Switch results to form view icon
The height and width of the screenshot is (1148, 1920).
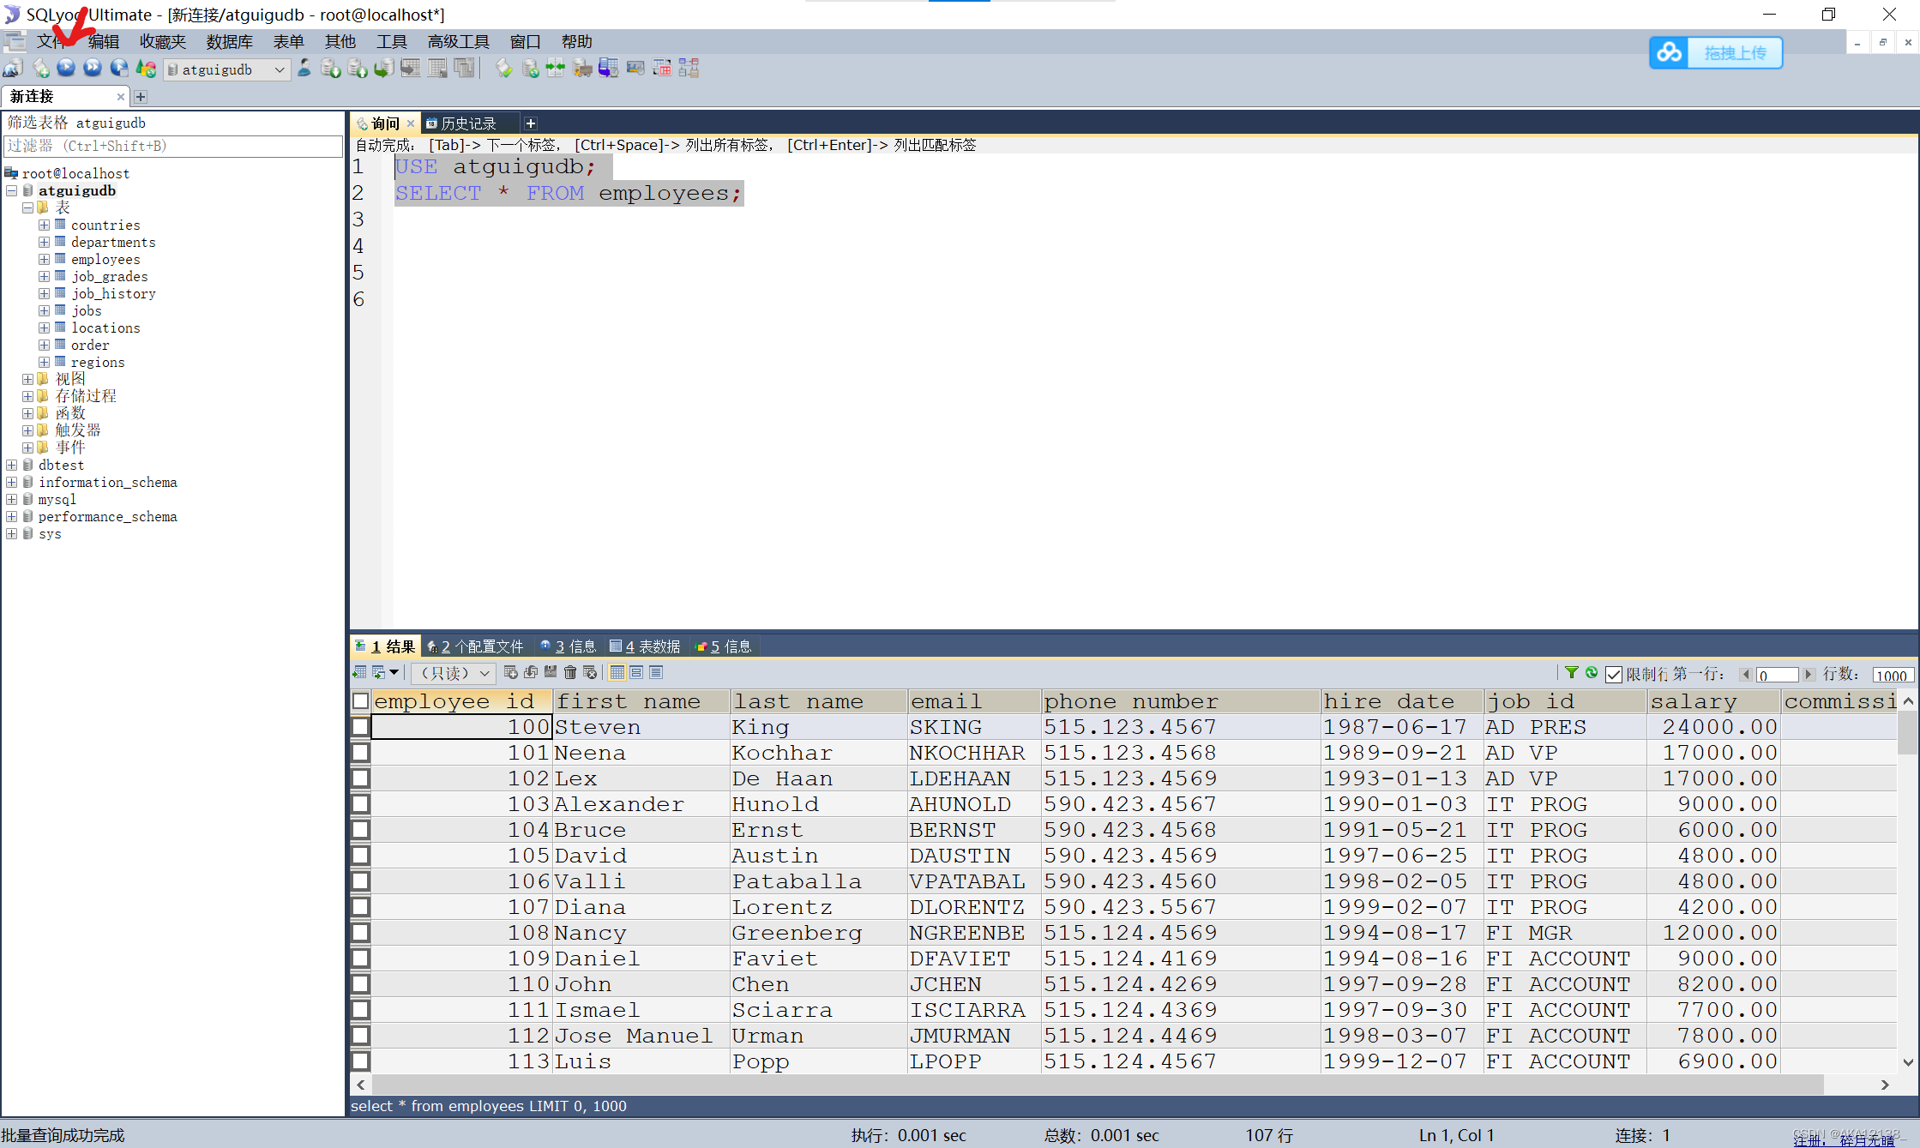coord(636,673)
